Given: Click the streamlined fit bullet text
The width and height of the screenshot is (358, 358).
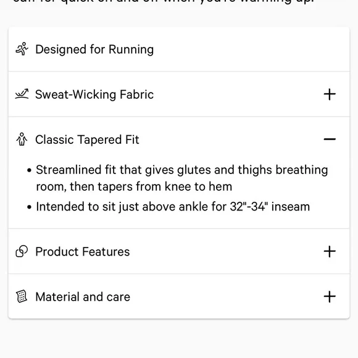Looking at the screenshot, I should (x=182, y=178).
